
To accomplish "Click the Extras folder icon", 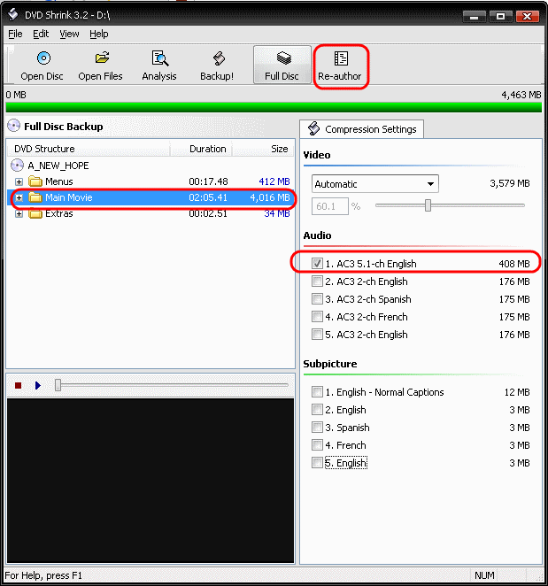I will (35, 213).
